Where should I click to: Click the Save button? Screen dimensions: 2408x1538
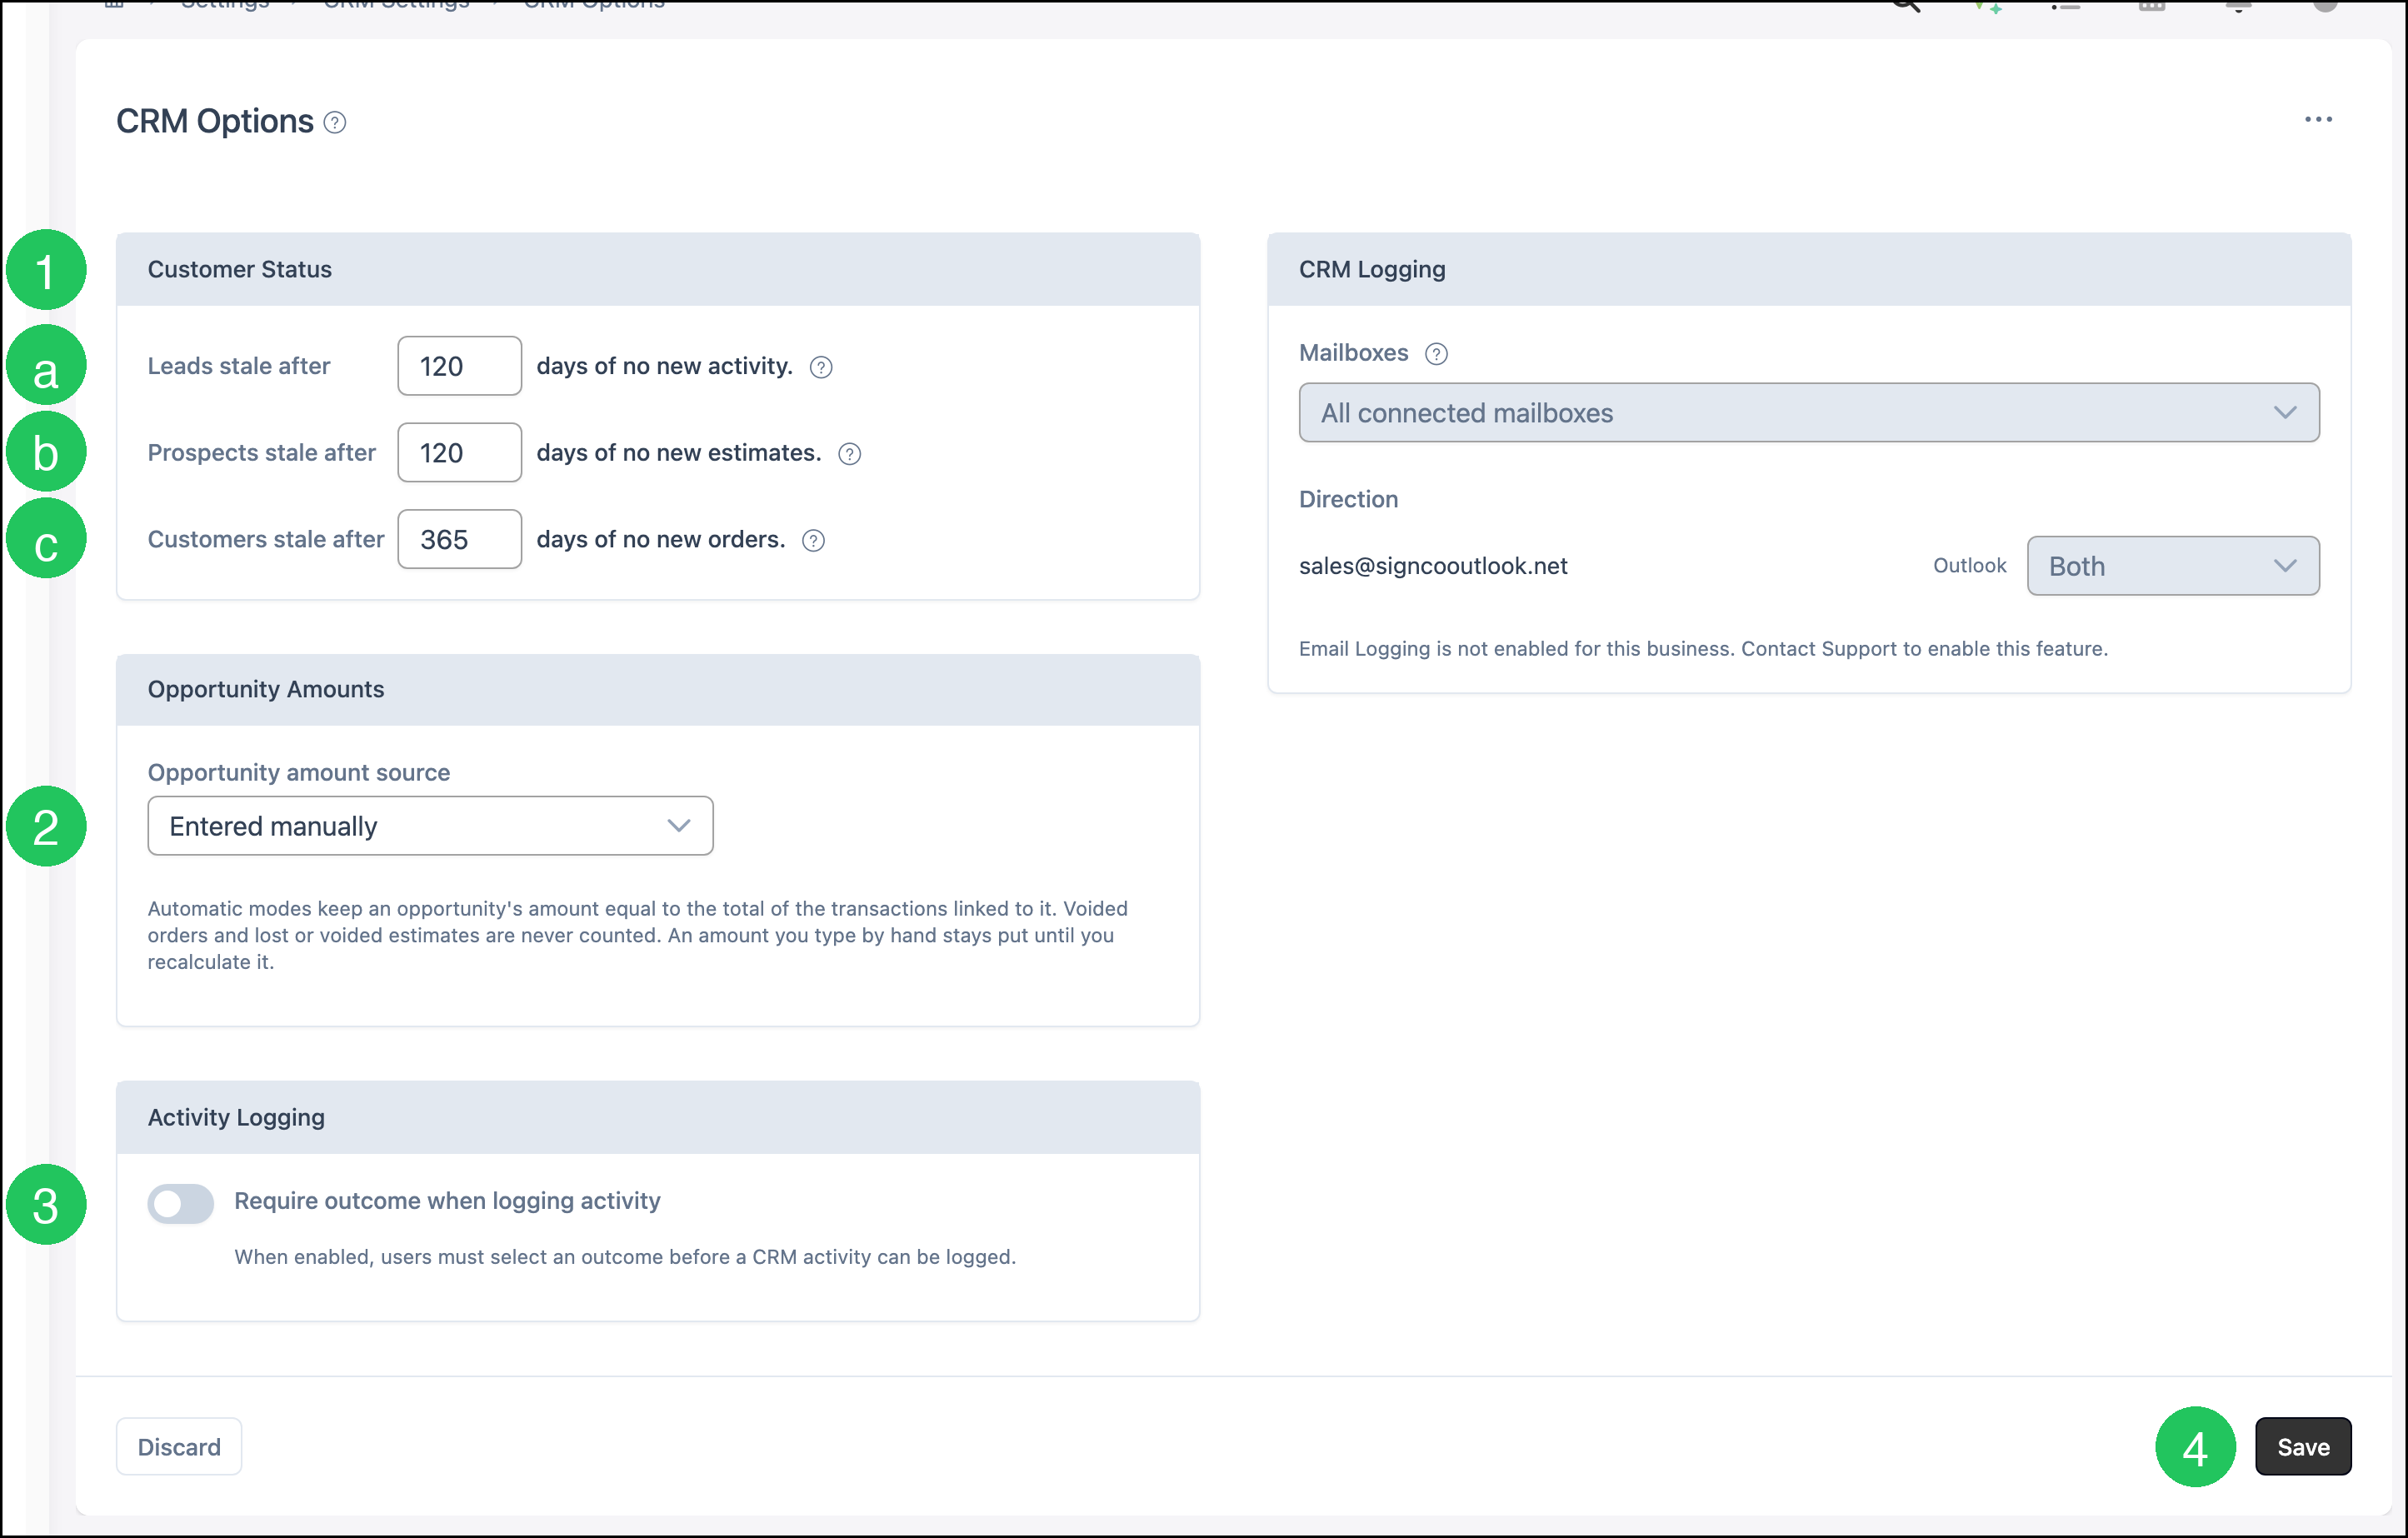pos(2302,1446)
